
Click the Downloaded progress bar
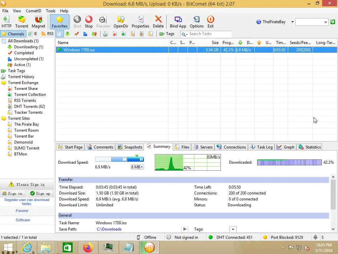pos(289,162)
